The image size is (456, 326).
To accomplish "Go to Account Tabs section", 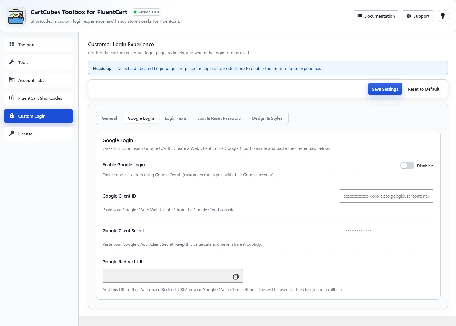I will coord(38,80).
